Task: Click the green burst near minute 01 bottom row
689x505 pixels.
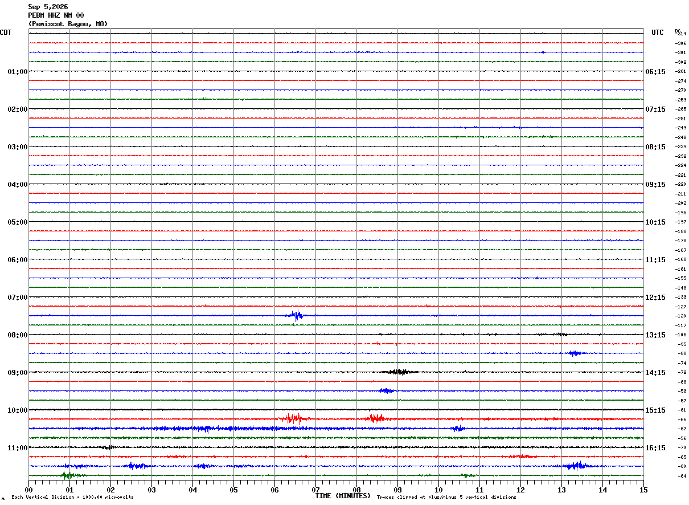Action: 69,475
